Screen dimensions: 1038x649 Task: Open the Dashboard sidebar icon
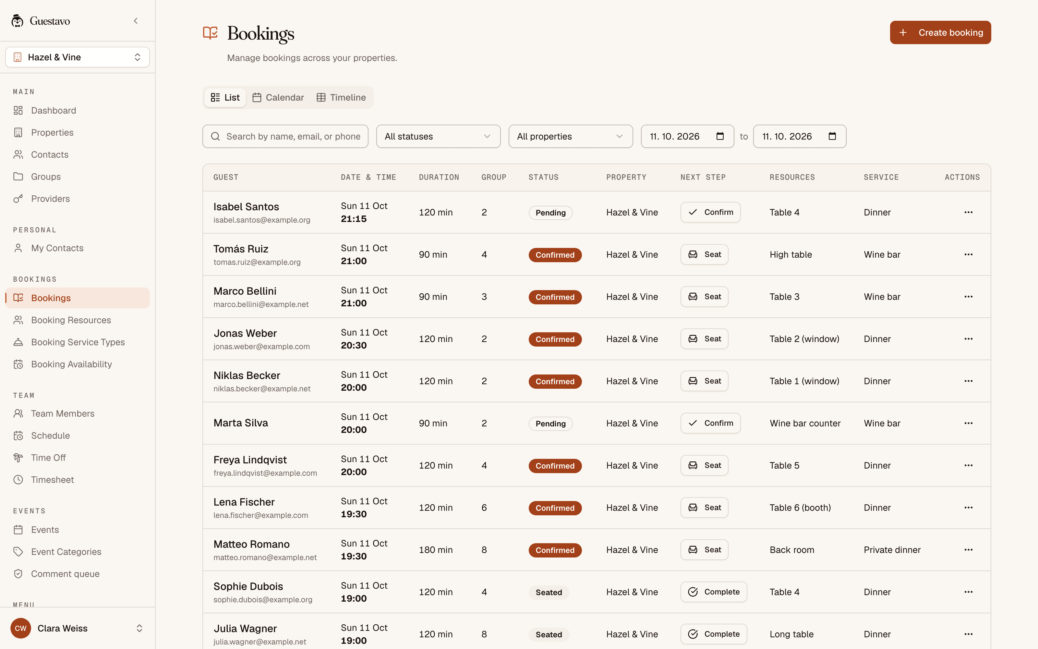point(18,110)
